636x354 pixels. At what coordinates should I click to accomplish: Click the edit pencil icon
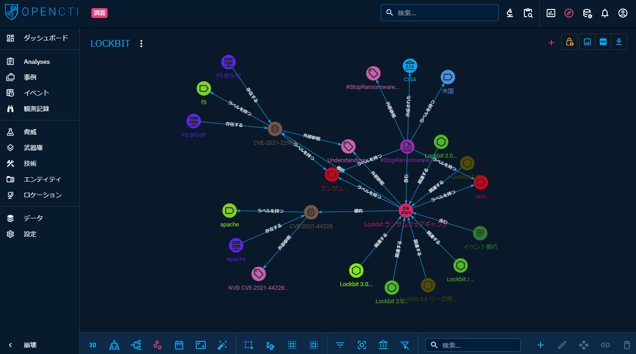pos(562,345)
